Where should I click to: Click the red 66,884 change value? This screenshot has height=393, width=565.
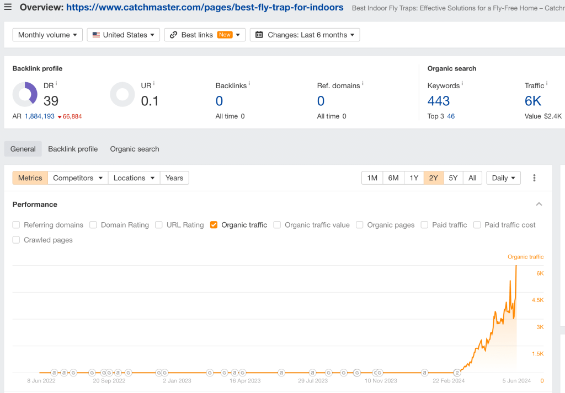coord(72,116)
